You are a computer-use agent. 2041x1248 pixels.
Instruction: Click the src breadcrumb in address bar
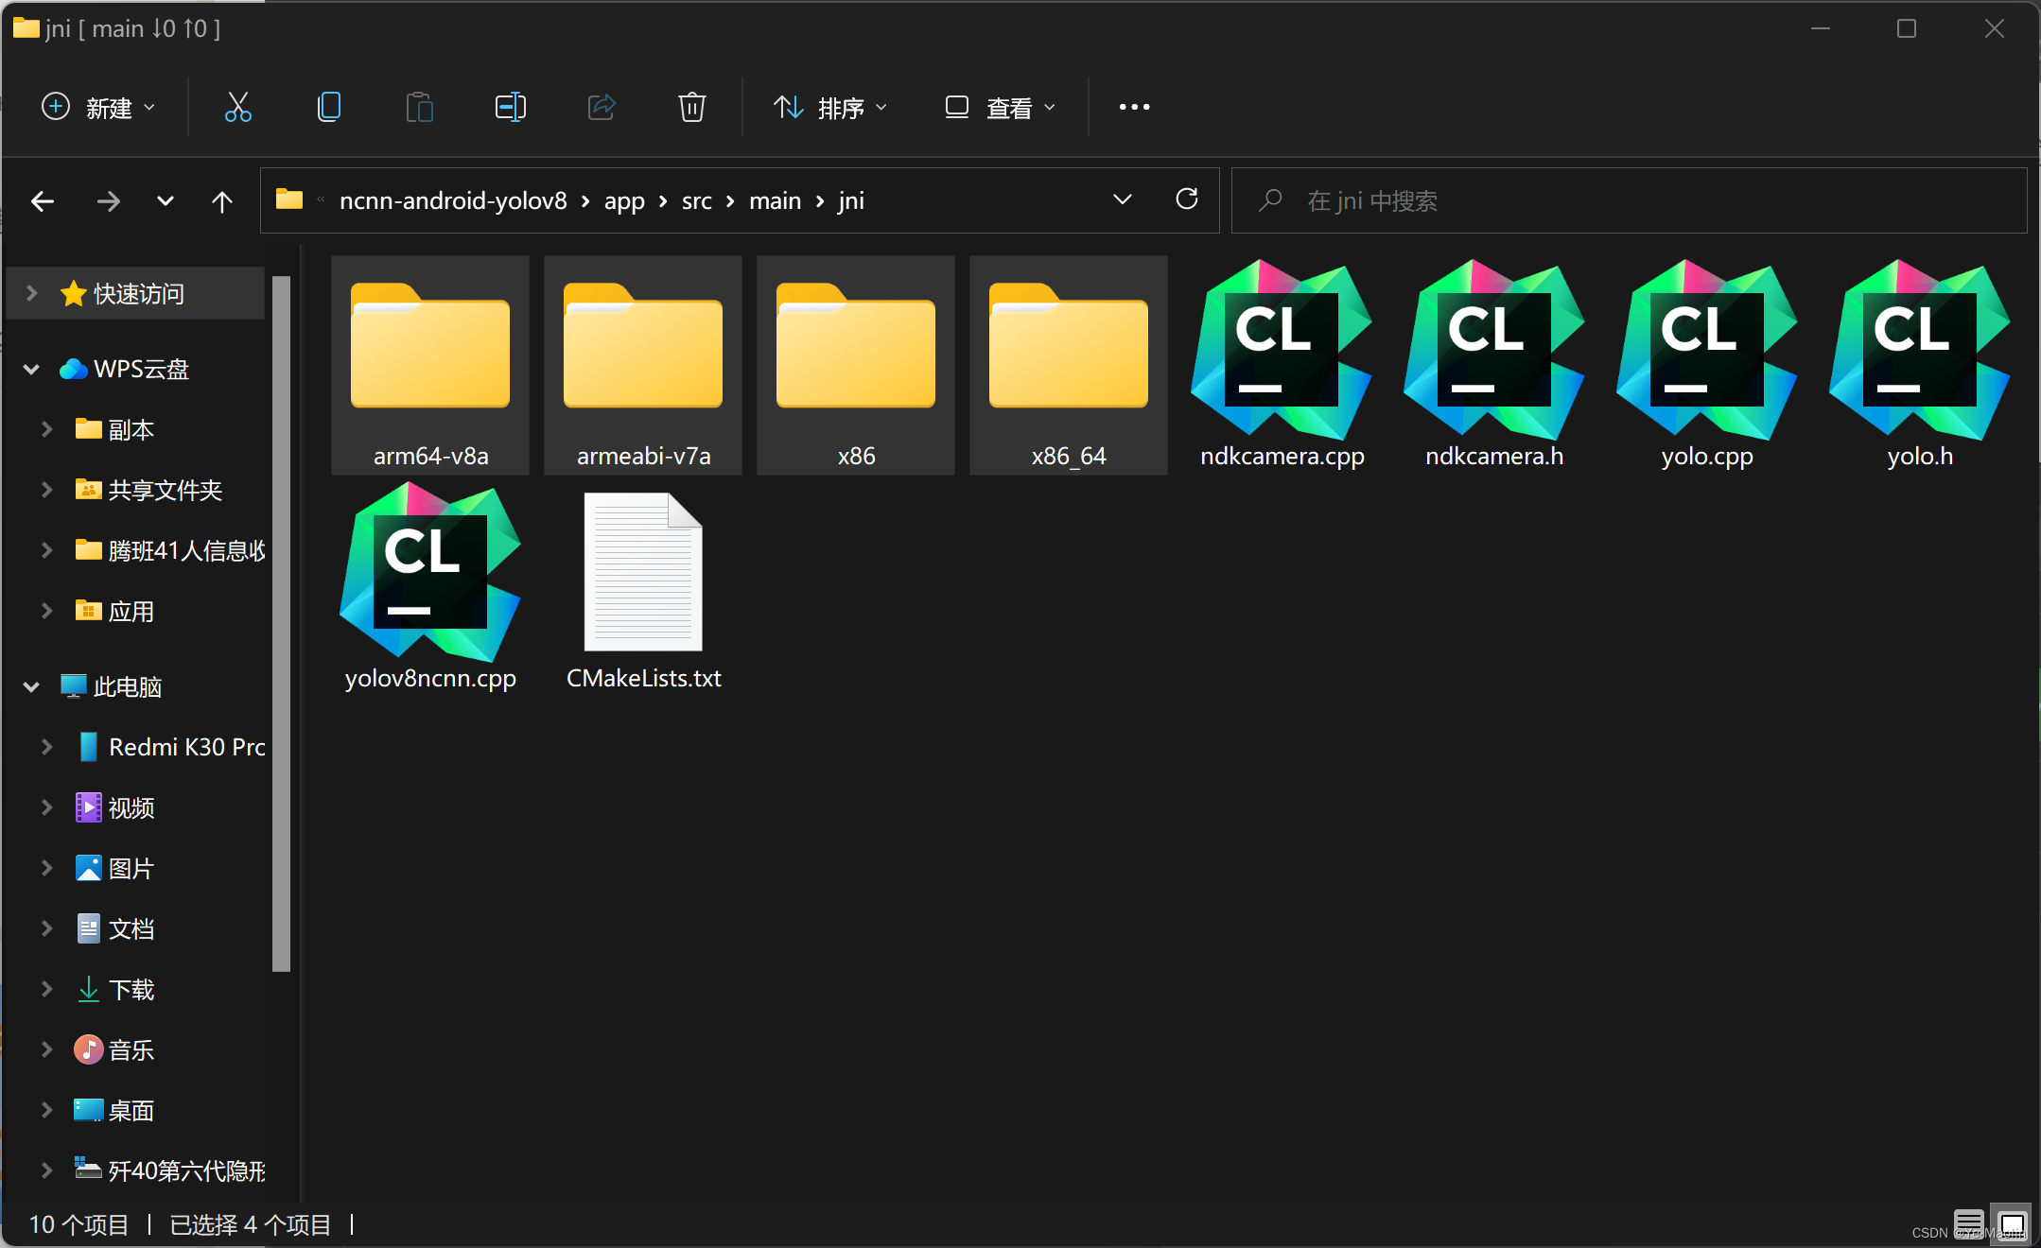[696, 201]
